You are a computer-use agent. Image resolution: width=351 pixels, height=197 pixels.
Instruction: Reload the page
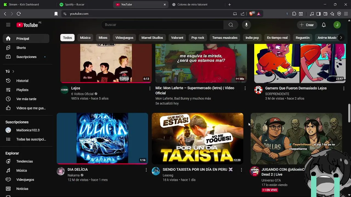(x=19, y=14)
